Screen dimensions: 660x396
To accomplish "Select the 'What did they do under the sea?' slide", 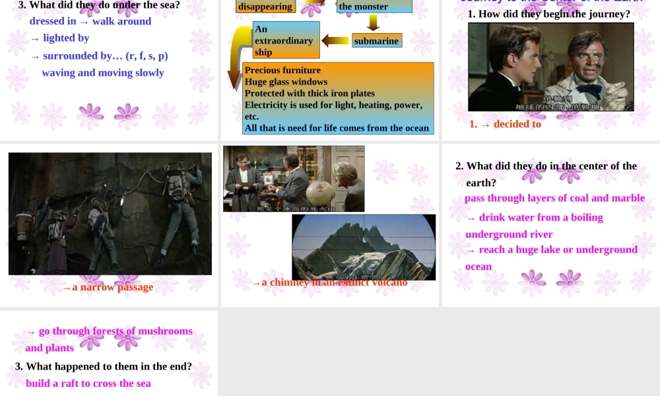I will (x=109, y=69).
